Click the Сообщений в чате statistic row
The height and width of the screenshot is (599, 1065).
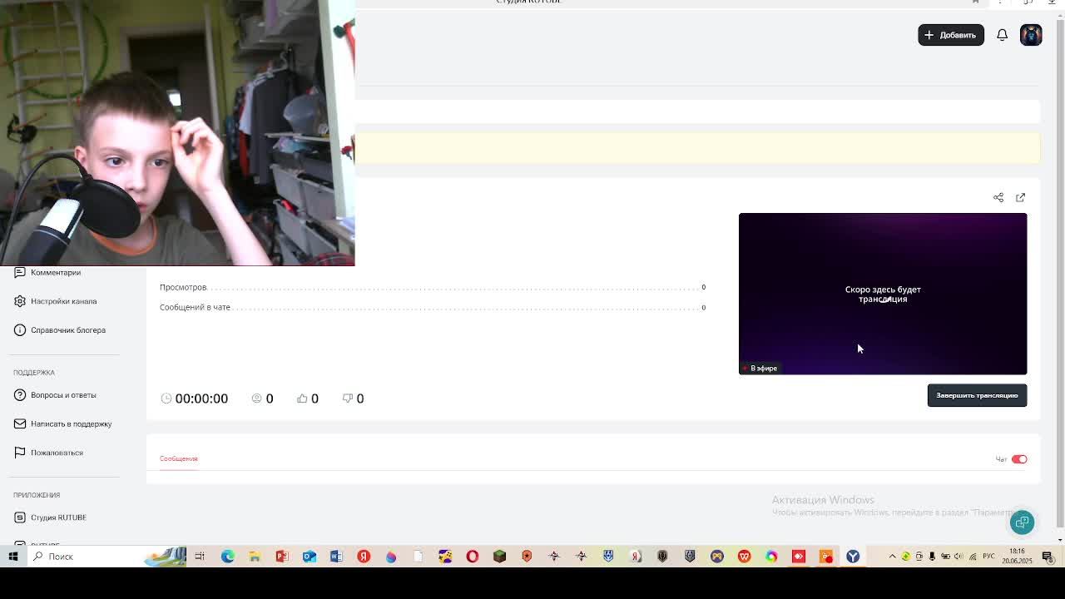(x=433, y=307)
